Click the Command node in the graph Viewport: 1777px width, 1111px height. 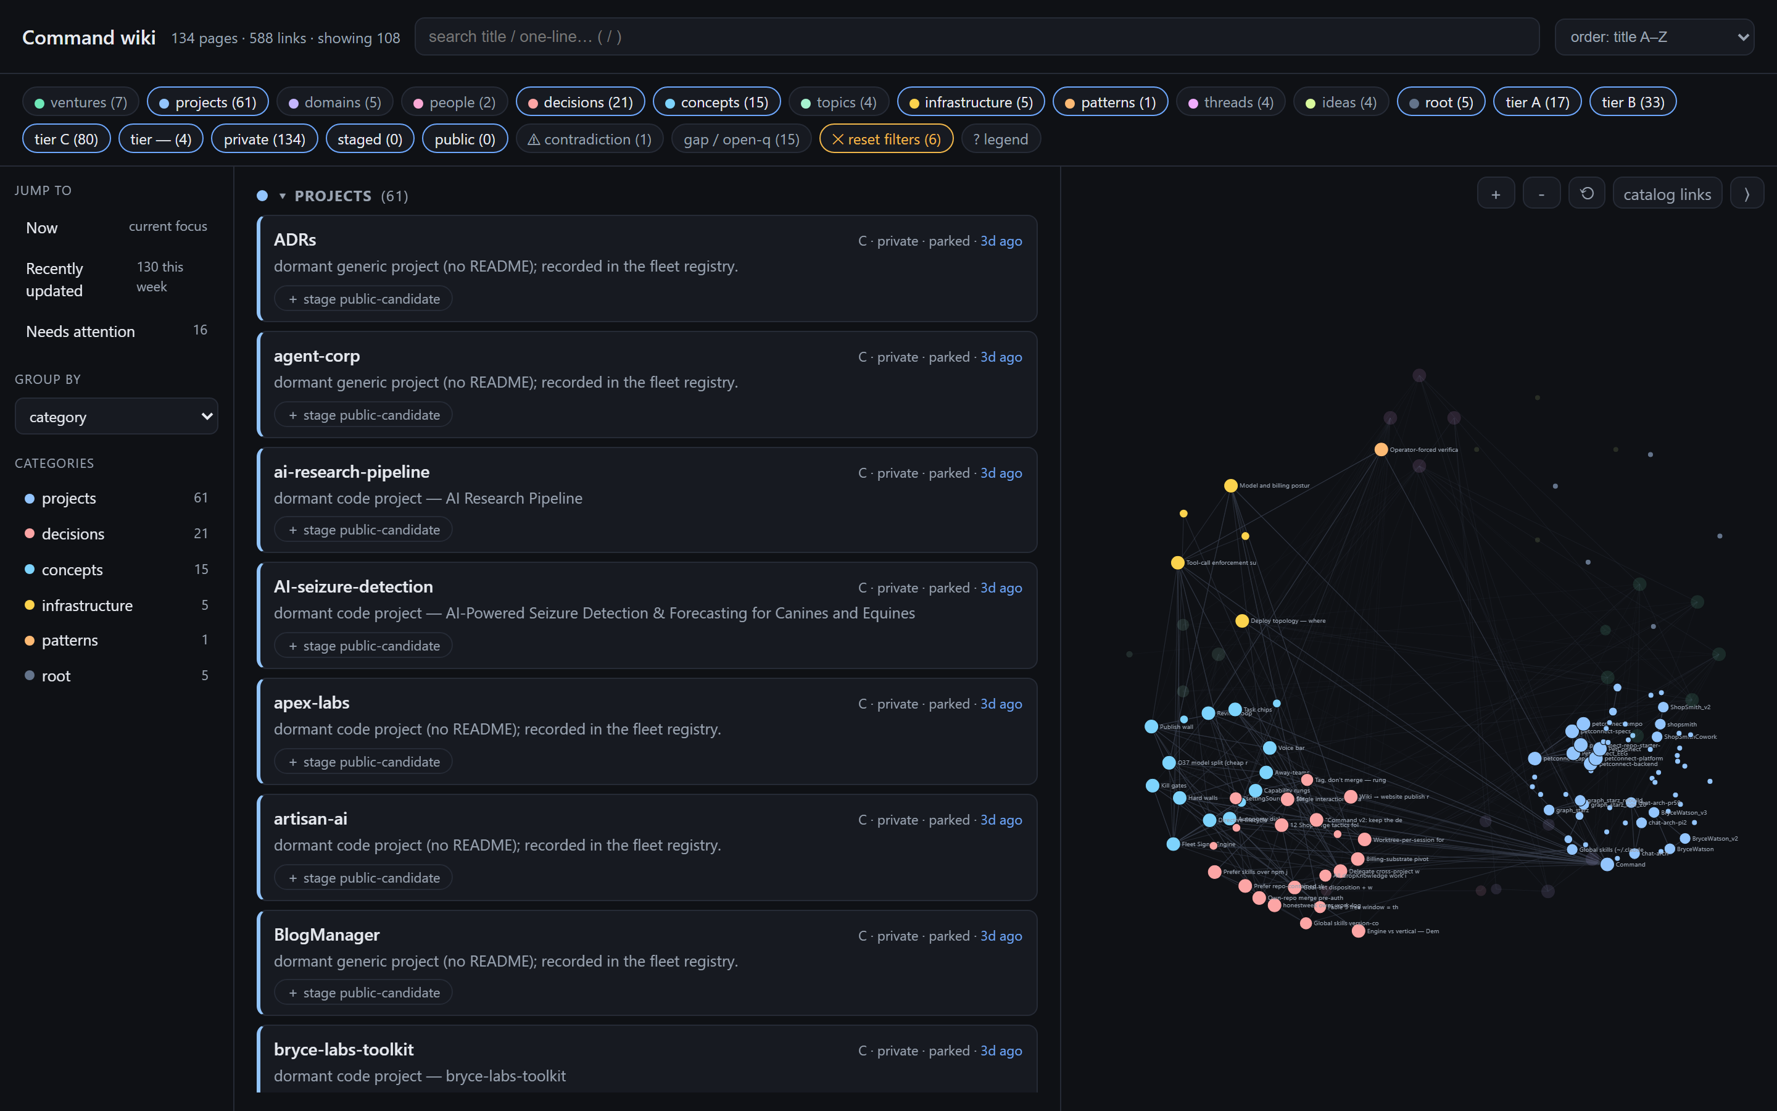pos(1607,864)
